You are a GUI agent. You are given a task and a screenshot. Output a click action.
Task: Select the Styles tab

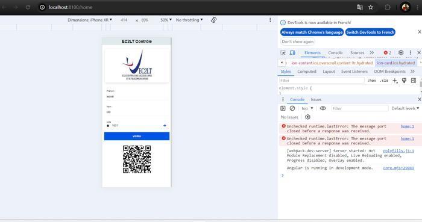(286, 72)
